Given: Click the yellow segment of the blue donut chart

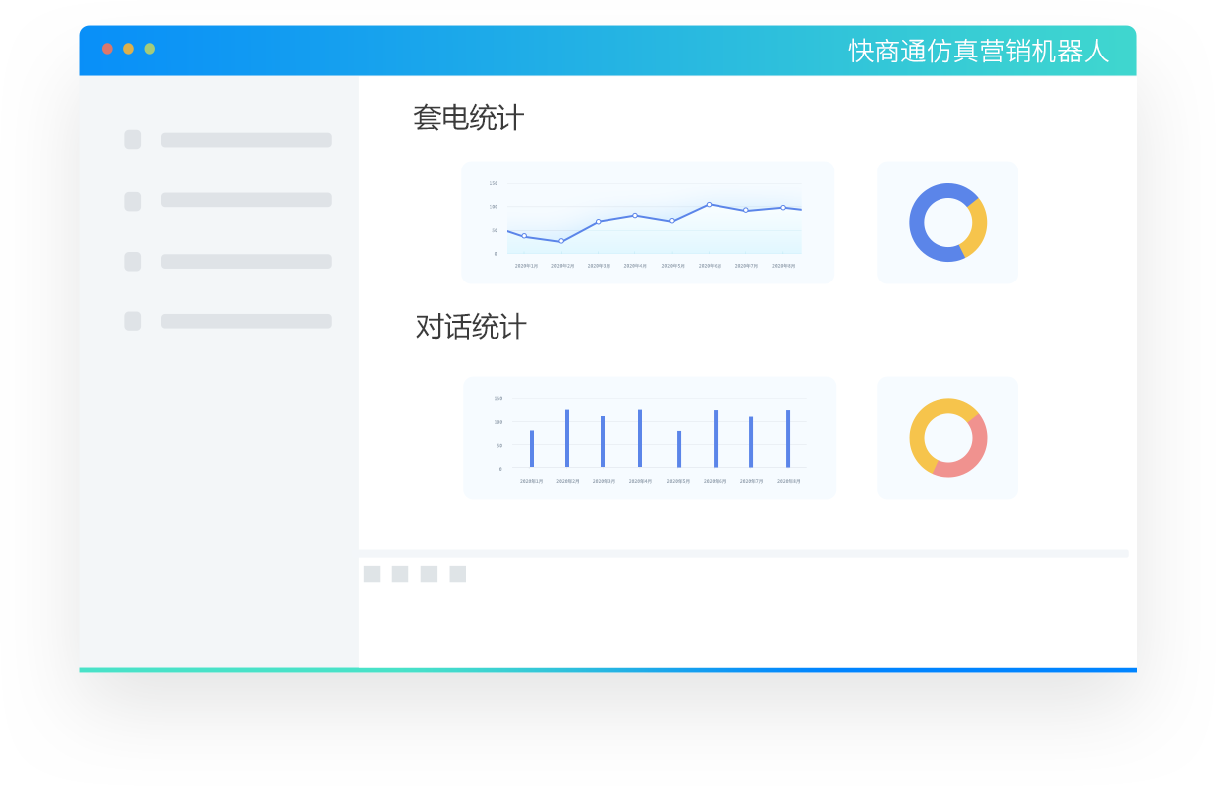Looking at the screenshot, I should click(975, 227).
